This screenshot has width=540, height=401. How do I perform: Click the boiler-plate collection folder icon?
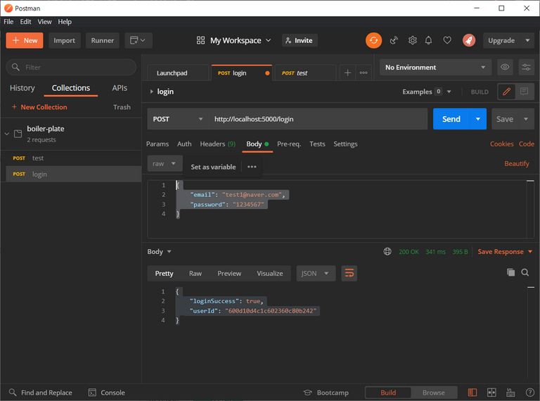coord(18,134)
